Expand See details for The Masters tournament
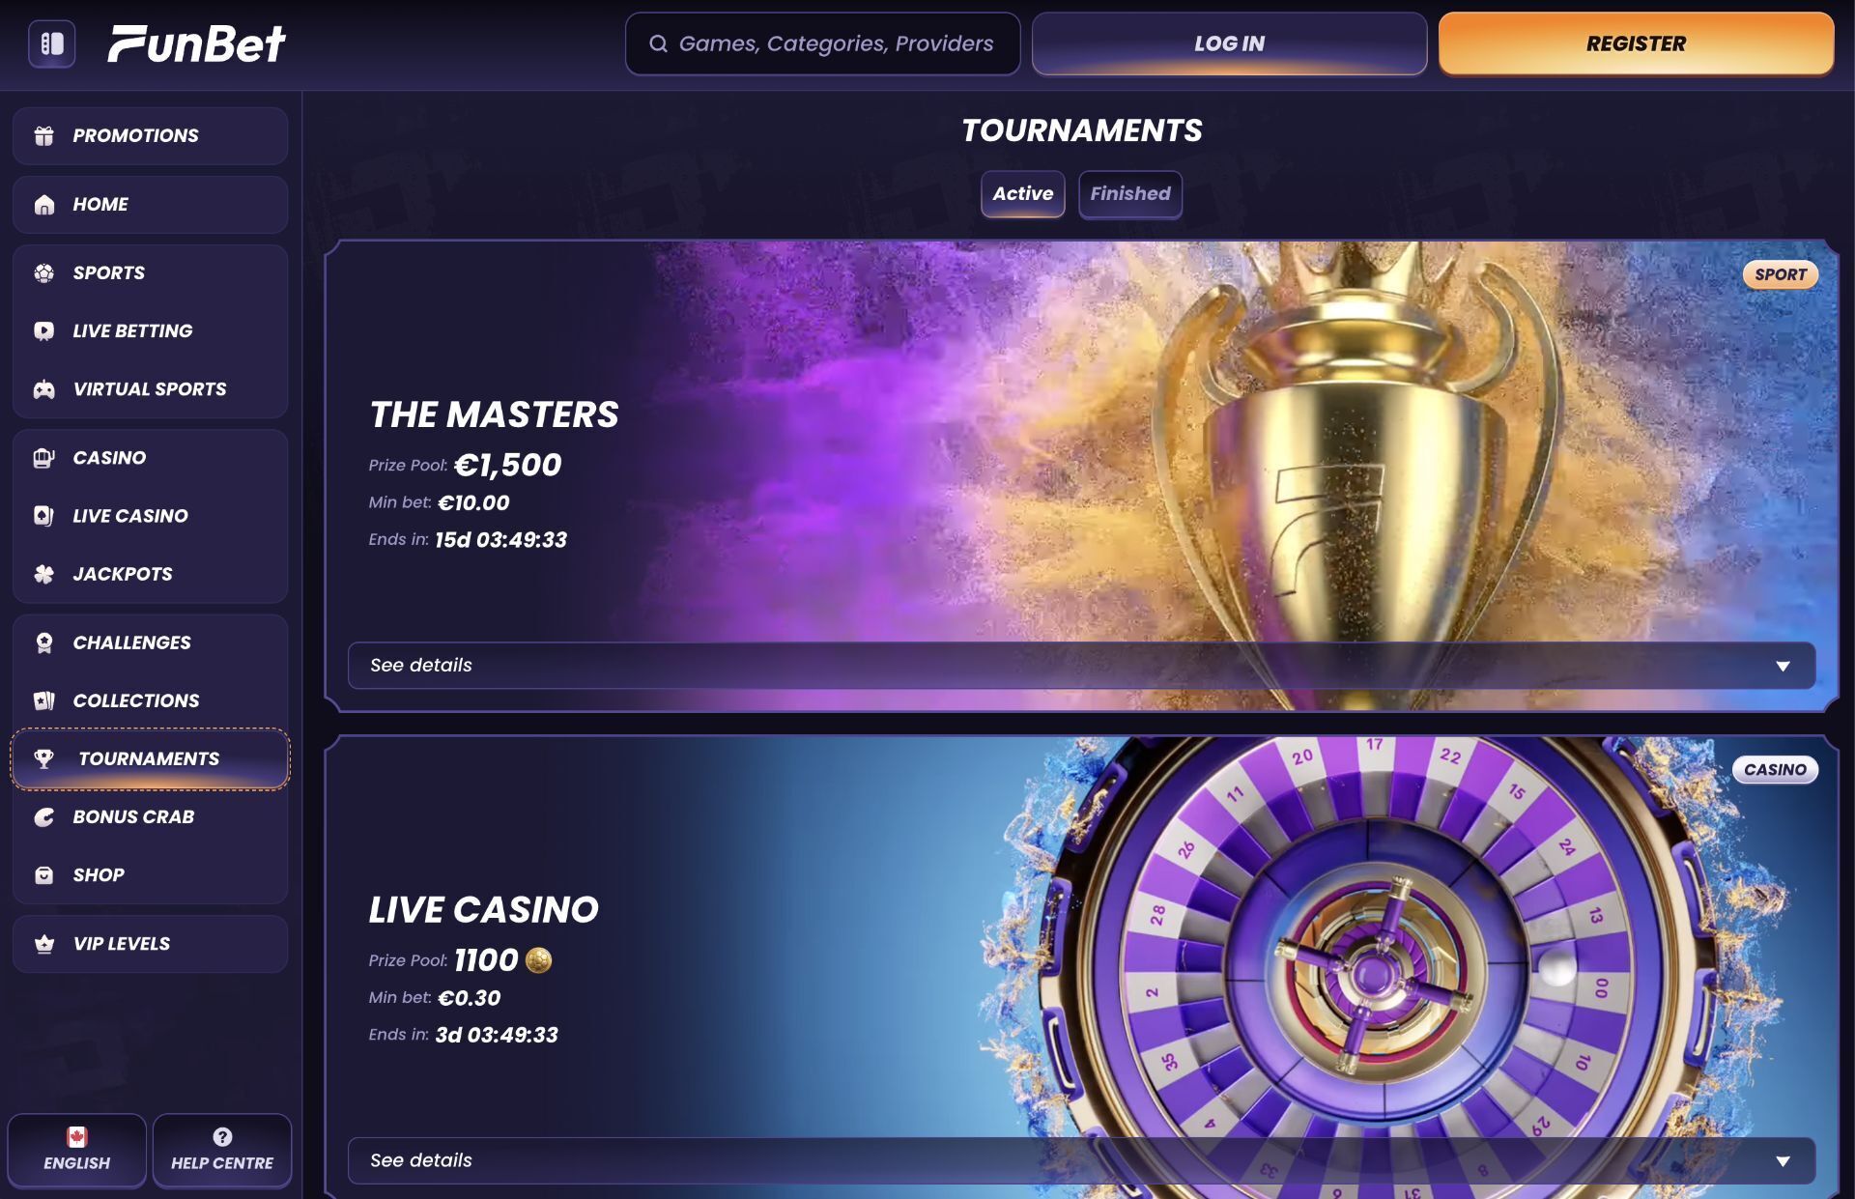 tap(1081, 666)
